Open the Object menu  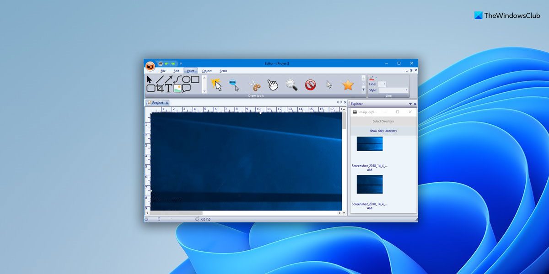pyautogui.click(x=207, y=71)
